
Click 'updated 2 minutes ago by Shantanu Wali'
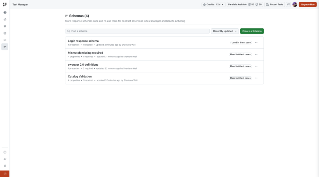point(116,45)
